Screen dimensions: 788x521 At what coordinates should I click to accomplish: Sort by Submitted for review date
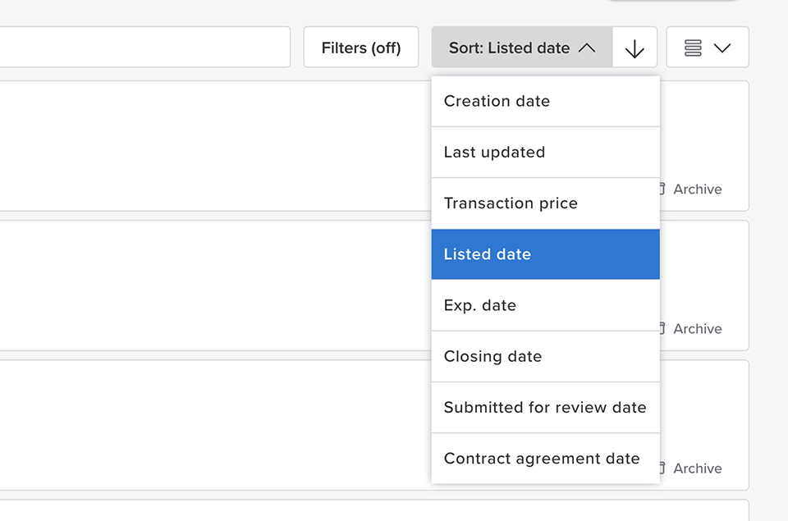pos(543,407)
